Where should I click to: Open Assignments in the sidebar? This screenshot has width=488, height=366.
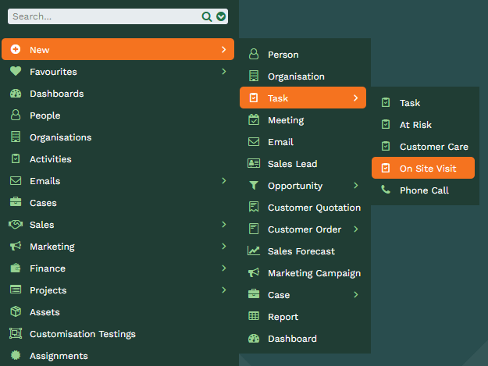[118, 356]
